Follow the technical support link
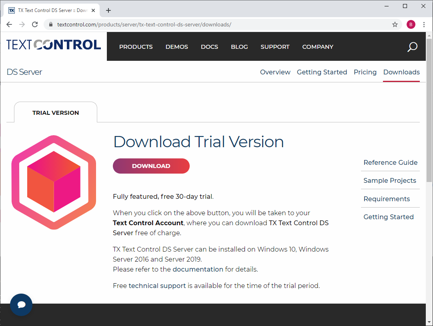This screenshot has height=326, width=433. coord(157,286)
